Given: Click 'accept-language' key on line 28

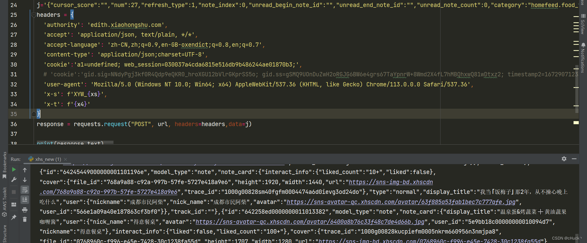Looking at the screenshot, I should pos(72,45).
